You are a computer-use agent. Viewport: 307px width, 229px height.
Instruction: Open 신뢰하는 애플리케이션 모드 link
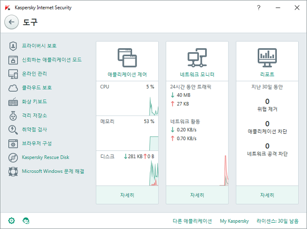(52, 60)
